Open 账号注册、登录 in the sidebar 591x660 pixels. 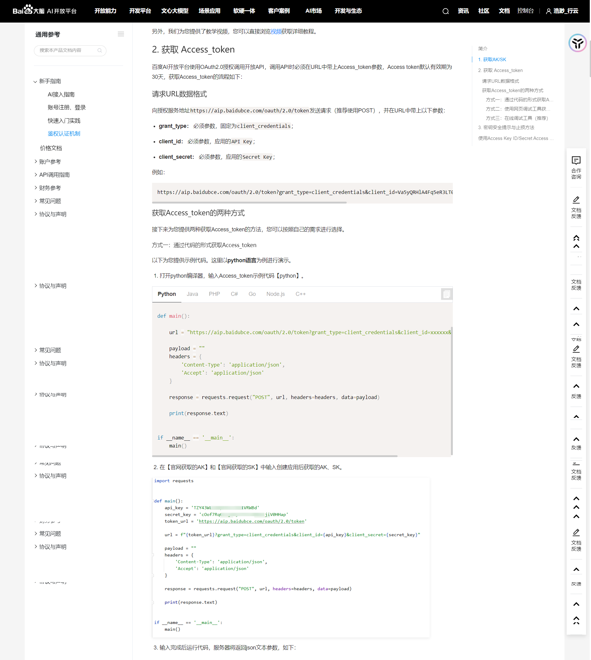[67, 107]
